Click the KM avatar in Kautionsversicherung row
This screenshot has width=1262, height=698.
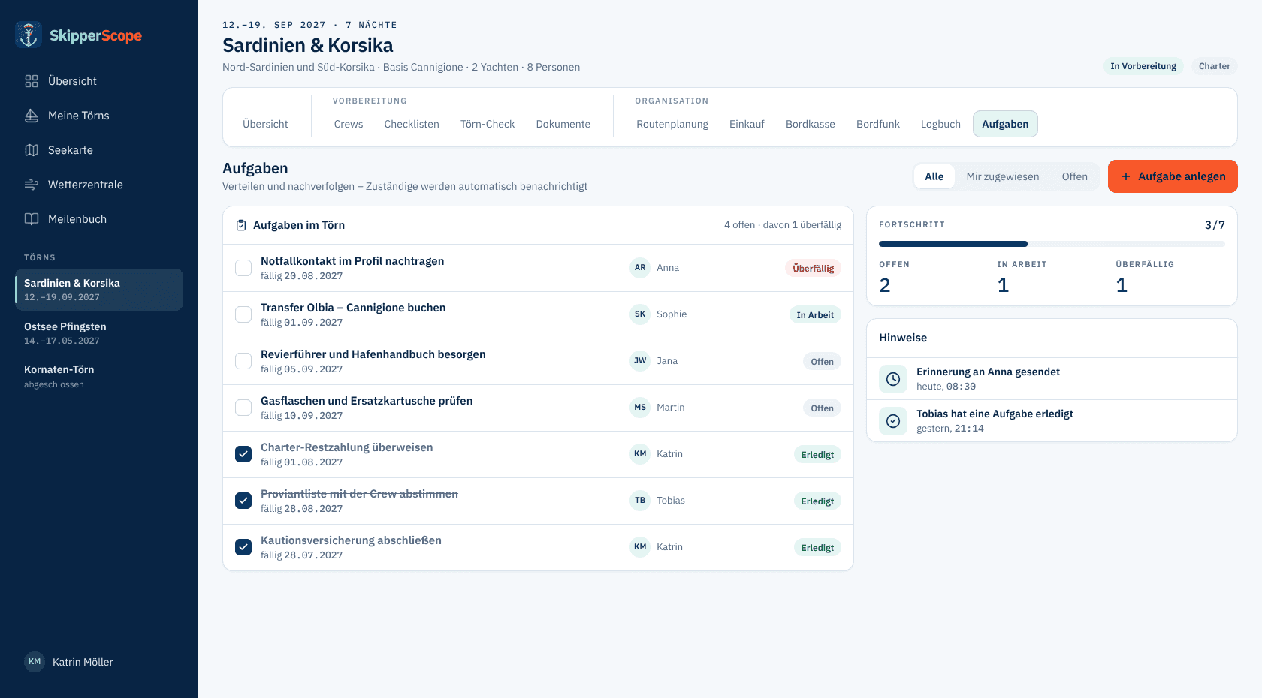click(640, 547)
